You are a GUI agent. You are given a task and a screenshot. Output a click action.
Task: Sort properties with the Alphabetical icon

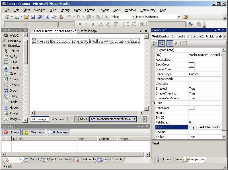coord(161,43)
